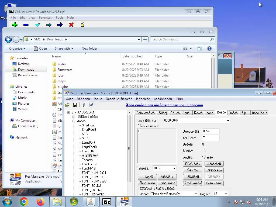Click the Back arrow in Explorer window
Image resolution: width=276 pixels, height=207 pixels.
pos(8,39)
